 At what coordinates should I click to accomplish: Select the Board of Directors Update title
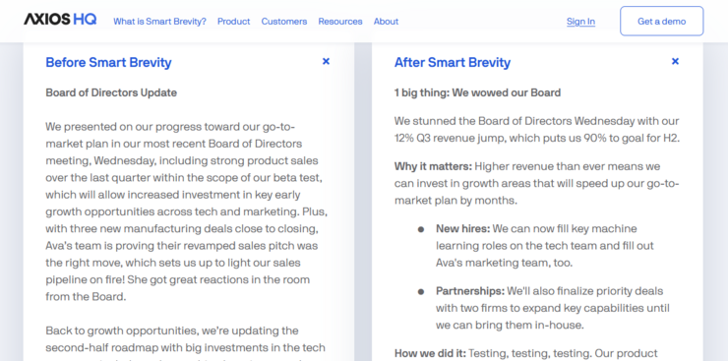(111, 92)
